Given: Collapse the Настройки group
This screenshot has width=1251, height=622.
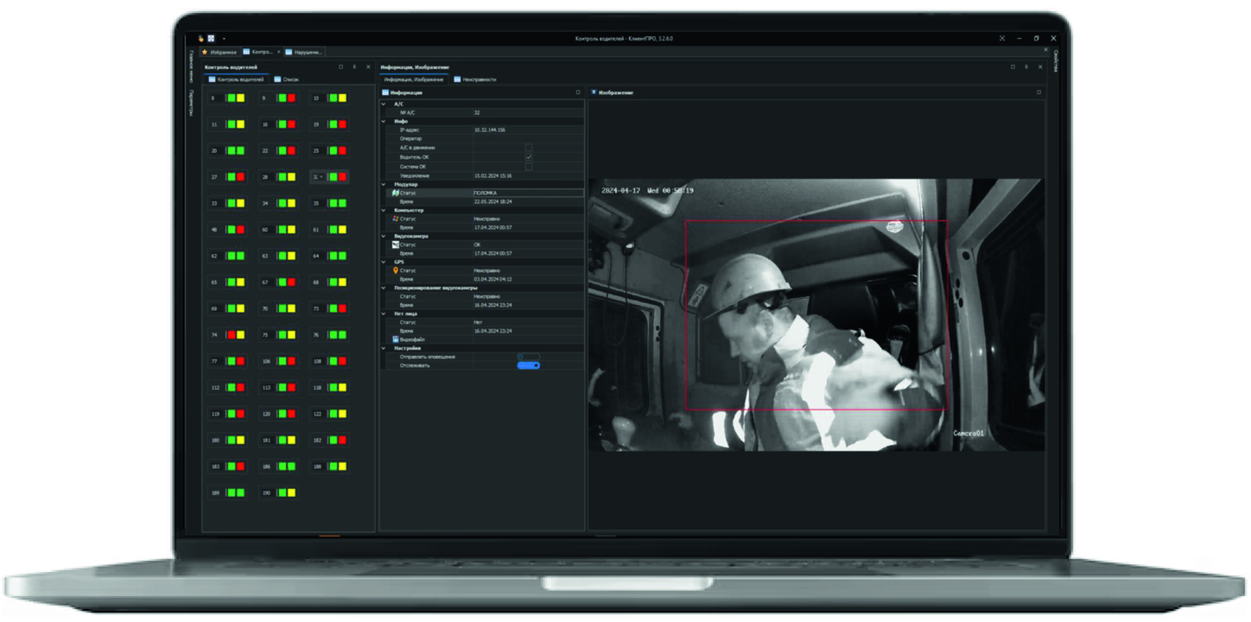Looking at the screenshot, I should pos(384,348).
